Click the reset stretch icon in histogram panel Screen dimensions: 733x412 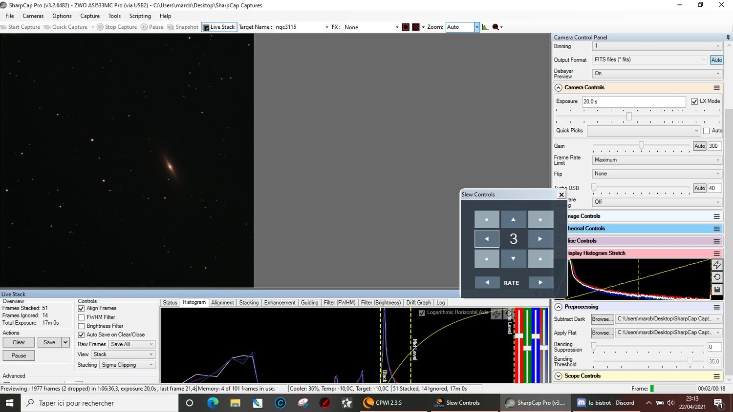[x=717, y=277]
